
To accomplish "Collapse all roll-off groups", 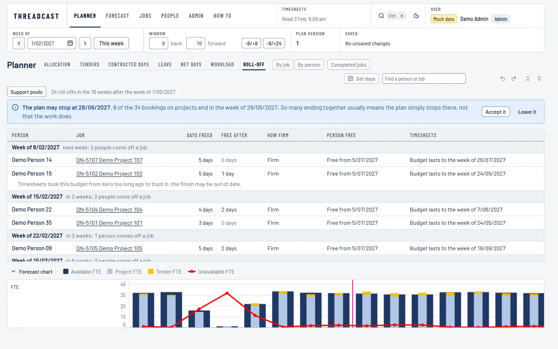I will point(528,79).
